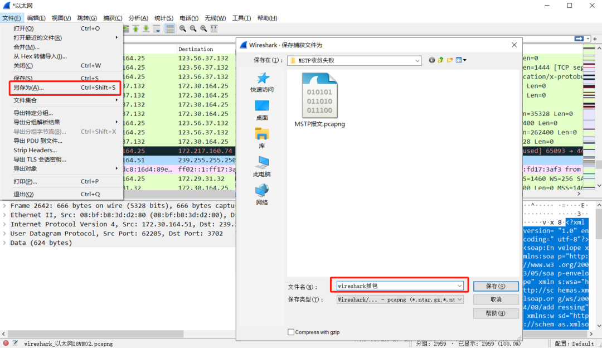Click the zoom in magnifier icon
This screenshot has width=602, height=348.
(183, 29)
